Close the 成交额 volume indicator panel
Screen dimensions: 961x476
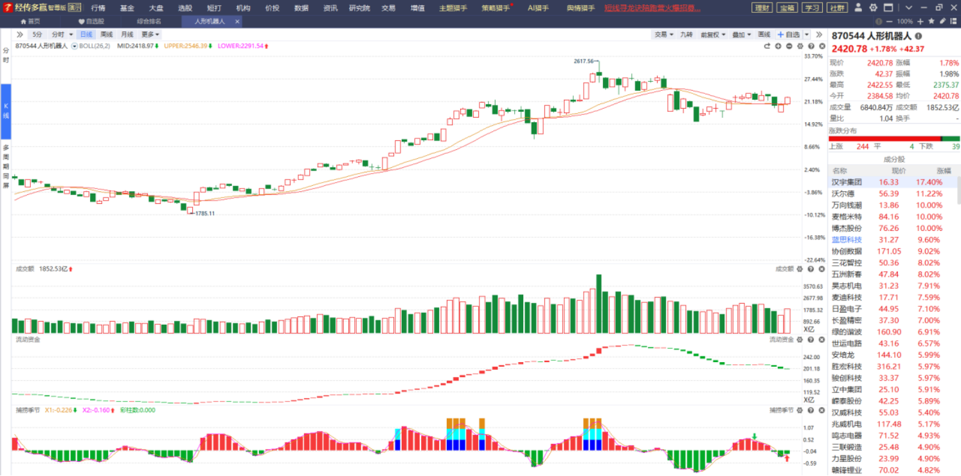[820, 269]
